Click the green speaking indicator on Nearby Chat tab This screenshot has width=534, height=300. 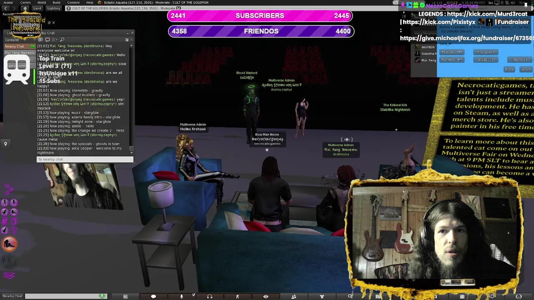[33, 47]
